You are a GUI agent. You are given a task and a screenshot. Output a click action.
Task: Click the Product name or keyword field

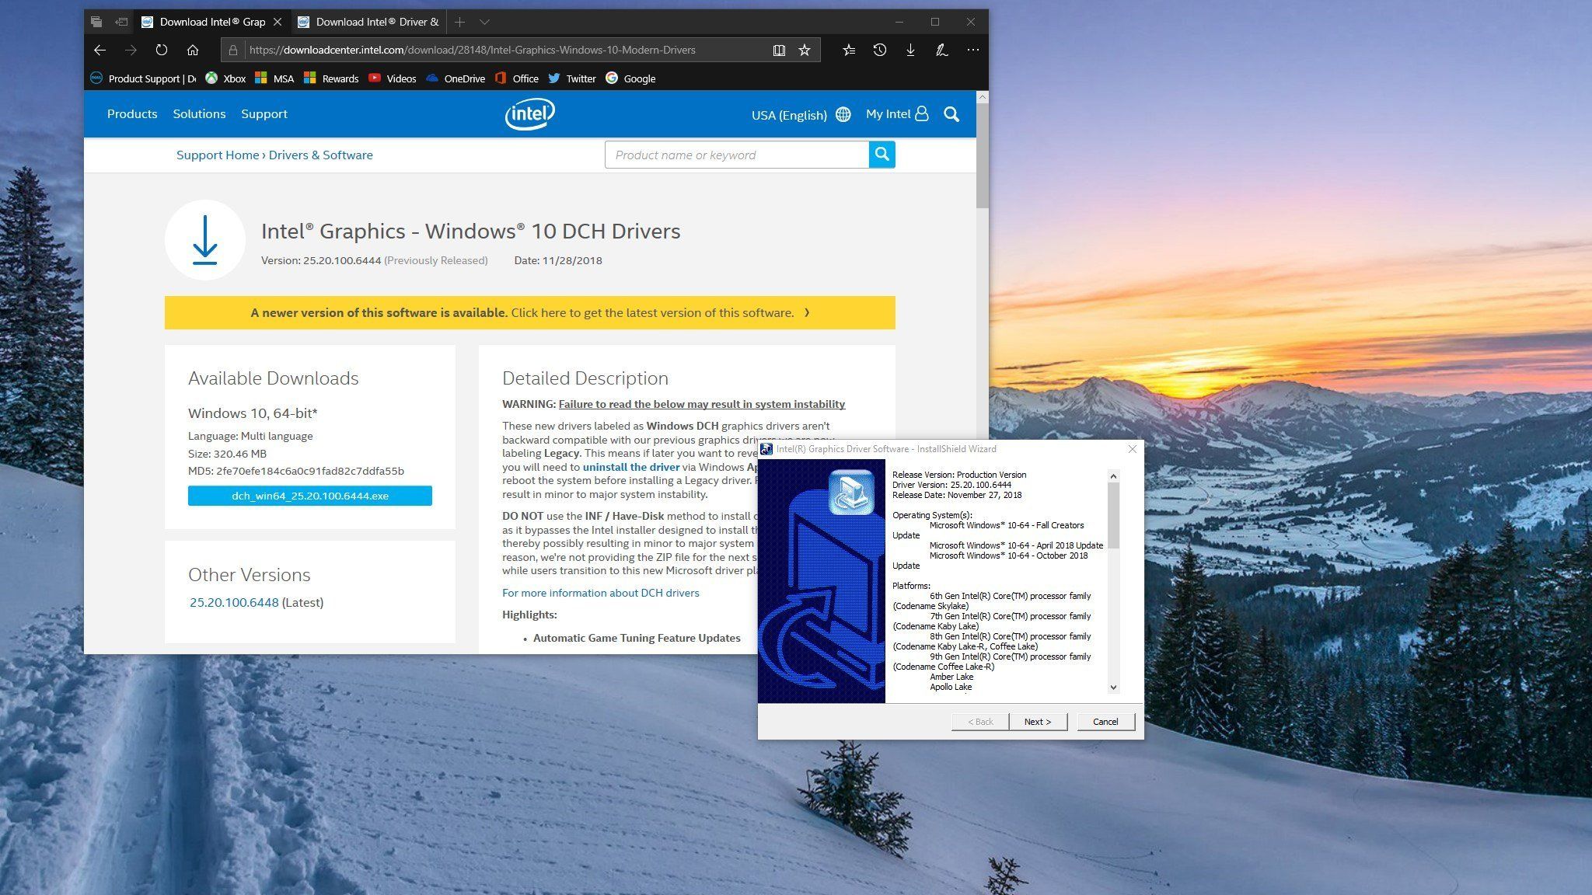pos(736,155)
